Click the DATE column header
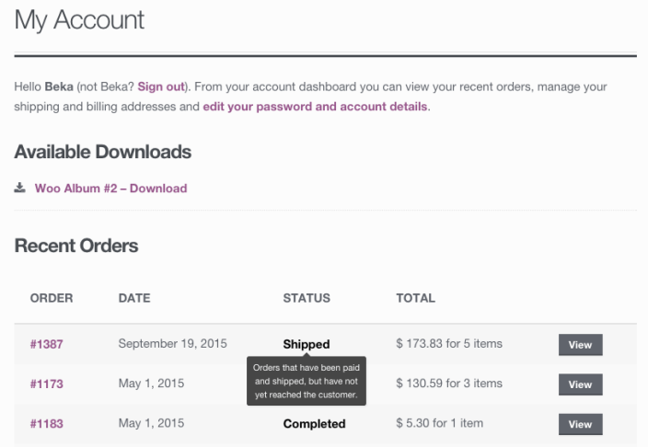The image size is (648, 447). pyautogui.click(x=134, y=298)
